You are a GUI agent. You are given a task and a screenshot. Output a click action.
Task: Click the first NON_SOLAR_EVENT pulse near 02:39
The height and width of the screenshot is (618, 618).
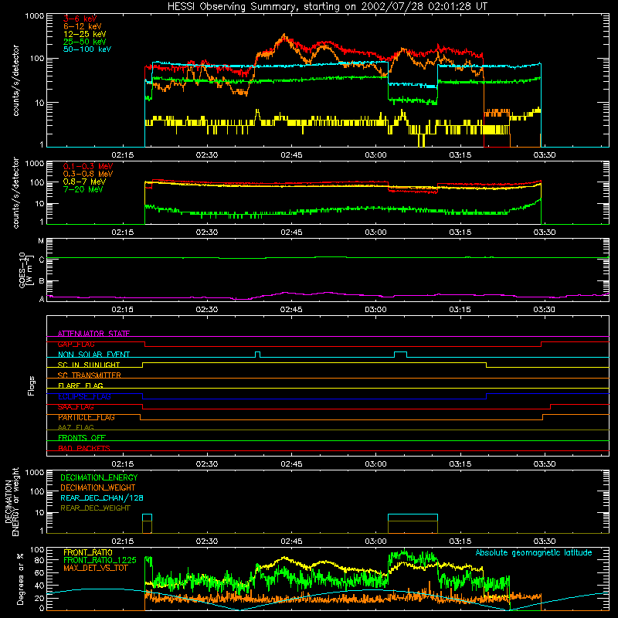pos(258,355)
